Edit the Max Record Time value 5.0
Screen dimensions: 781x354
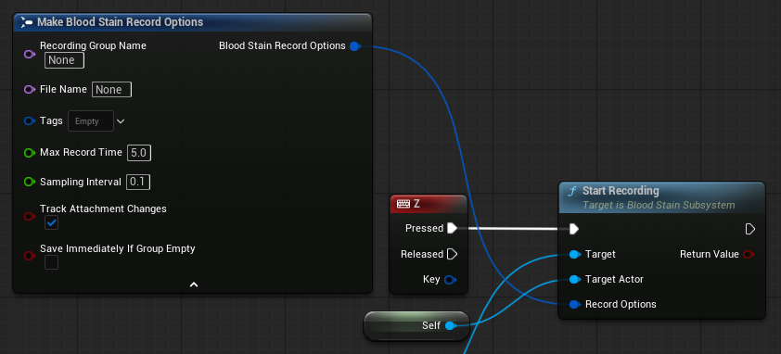pos(139,153)
